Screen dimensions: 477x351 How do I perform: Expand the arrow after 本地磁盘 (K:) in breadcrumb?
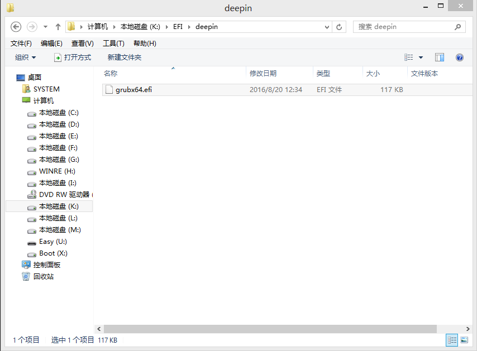[x=166, y=27]
